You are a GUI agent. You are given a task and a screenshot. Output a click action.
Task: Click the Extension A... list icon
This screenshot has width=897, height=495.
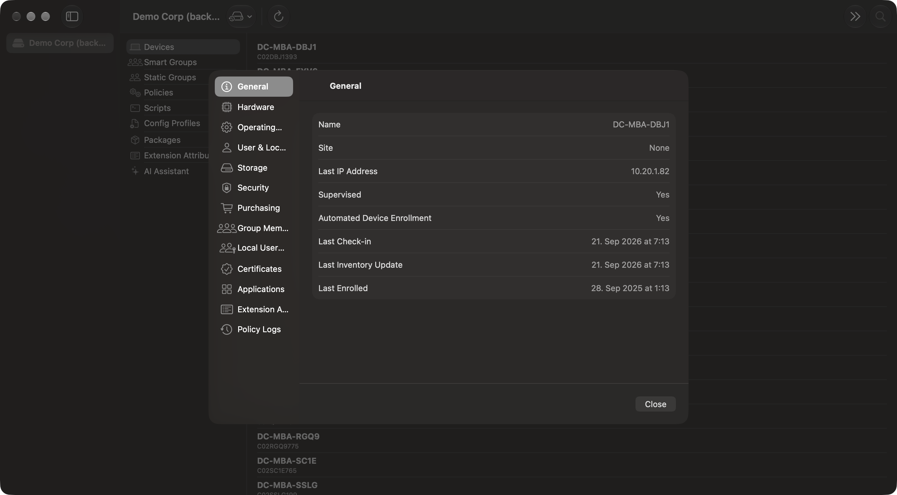point(227,309)
